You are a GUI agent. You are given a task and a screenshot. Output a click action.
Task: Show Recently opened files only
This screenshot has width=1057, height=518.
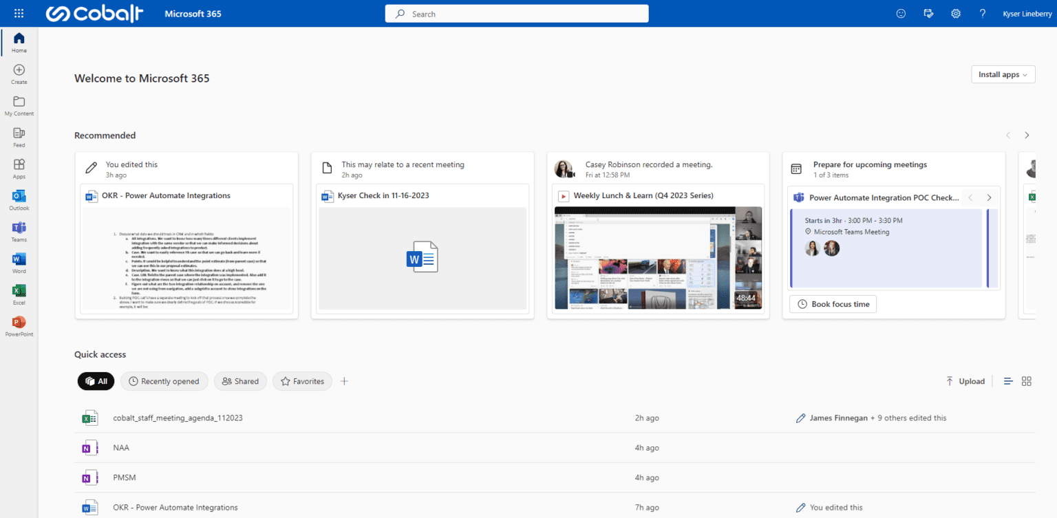pyautogui.click(x=164, y=380)
